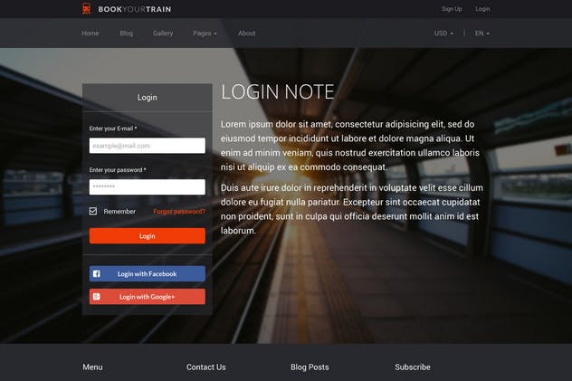The image size is (572, 381).
Task: Click Login with Google+ button
Action: point(147,297)
